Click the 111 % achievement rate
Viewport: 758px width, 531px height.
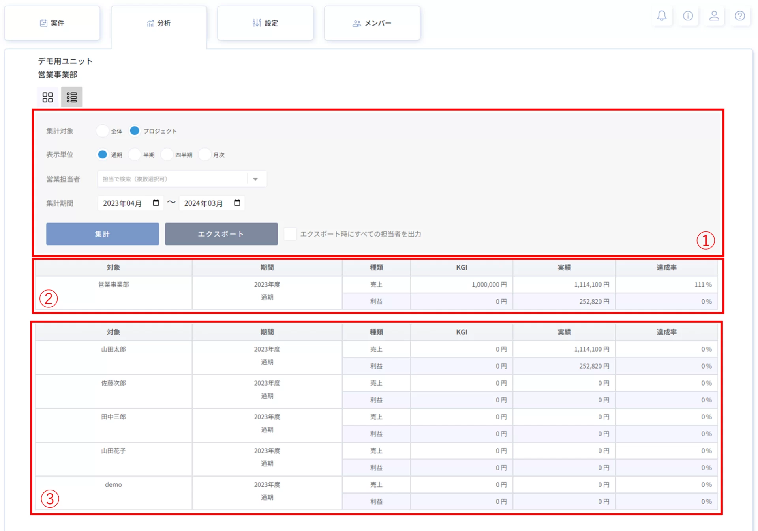(x=703, y=285)
